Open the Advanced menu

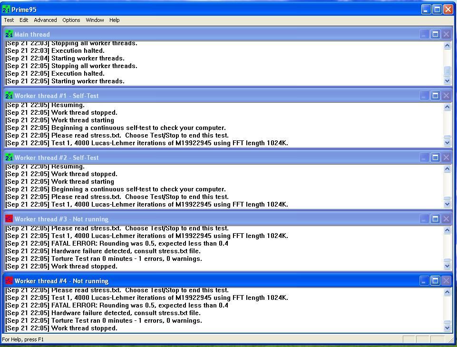(x=45, y=20)
